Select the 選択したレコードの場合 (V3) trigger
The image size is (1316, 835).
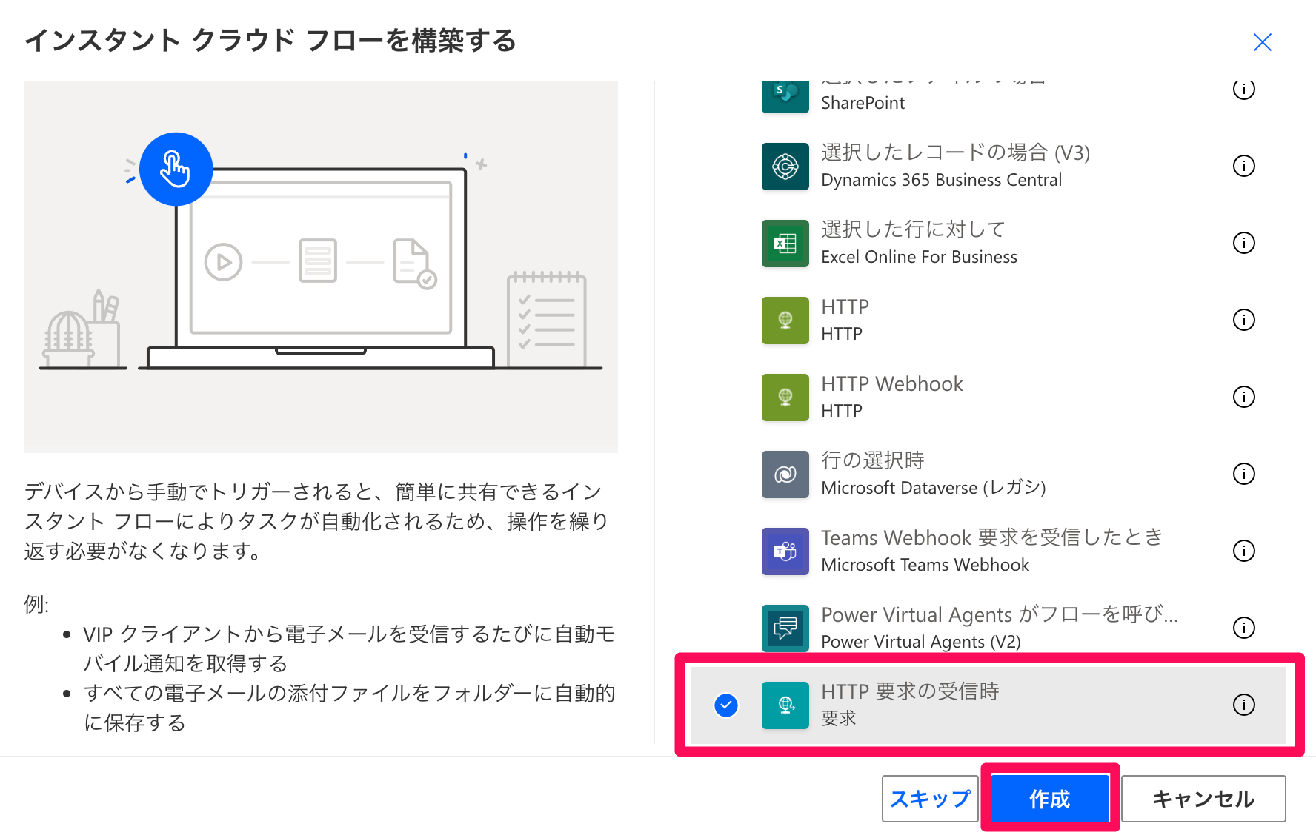click(x=988, y=167)
